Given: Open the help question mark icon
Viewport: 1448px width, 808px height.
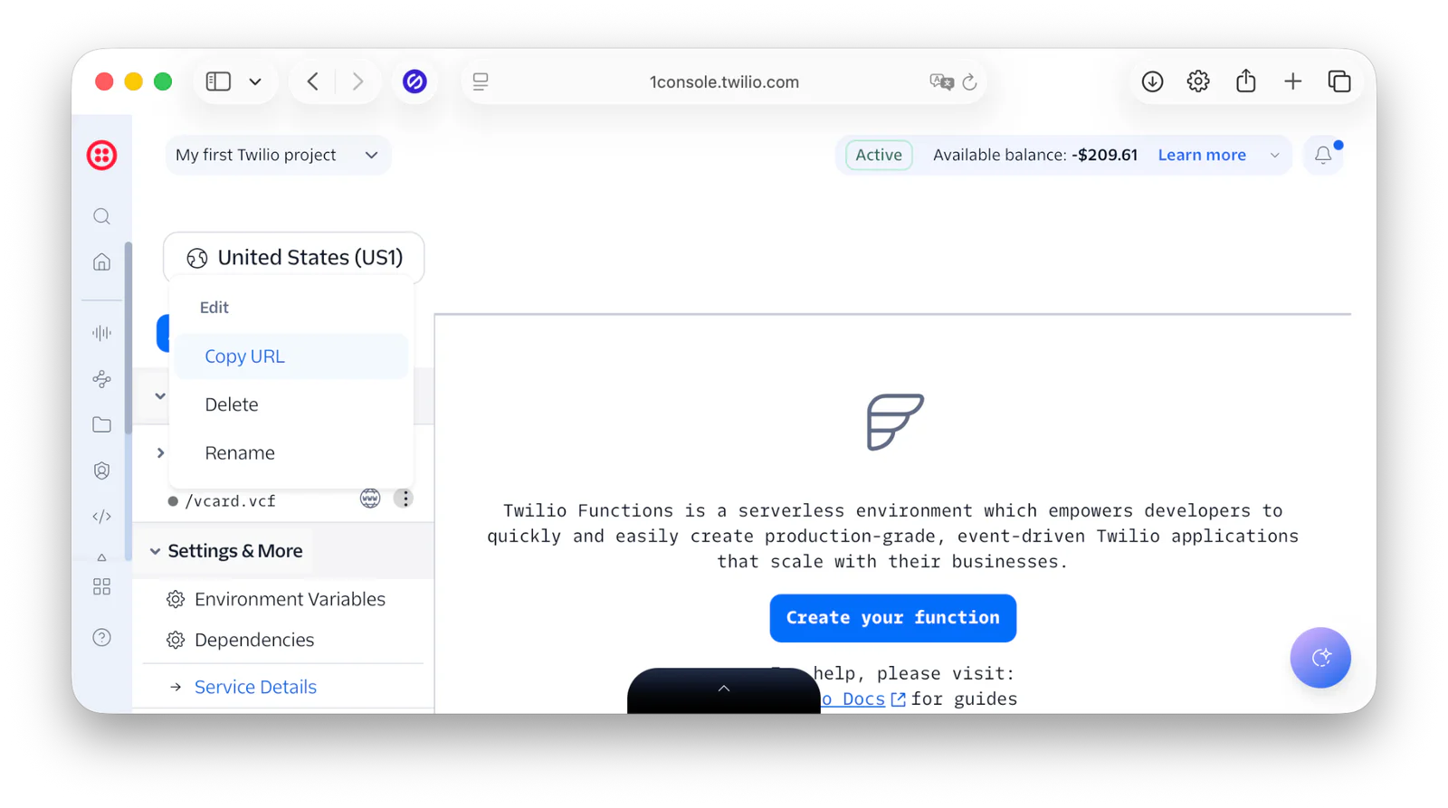Looking at the screenshot, I should click(101, 638).
